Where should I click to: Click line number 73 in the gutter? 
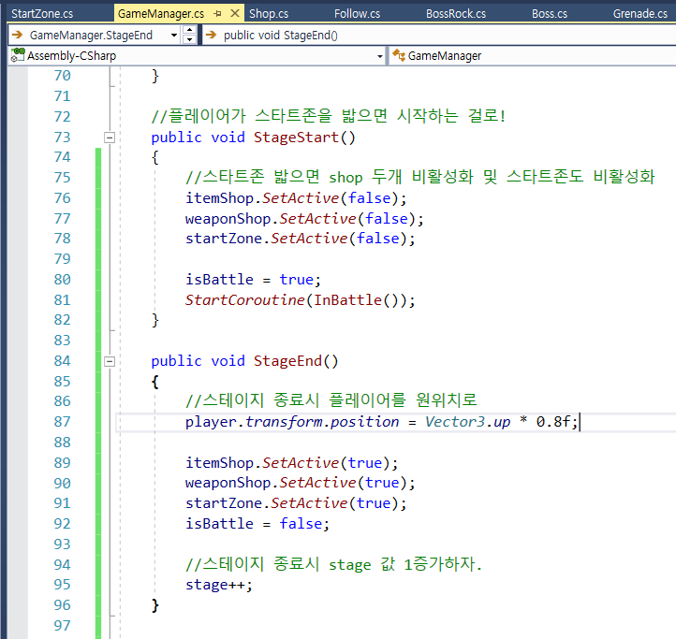62,138
